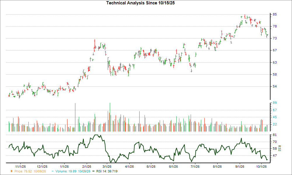Viewport: 292px width, 175px height.
Task: Click the 58 price axis label
Action: pos(275,74)
